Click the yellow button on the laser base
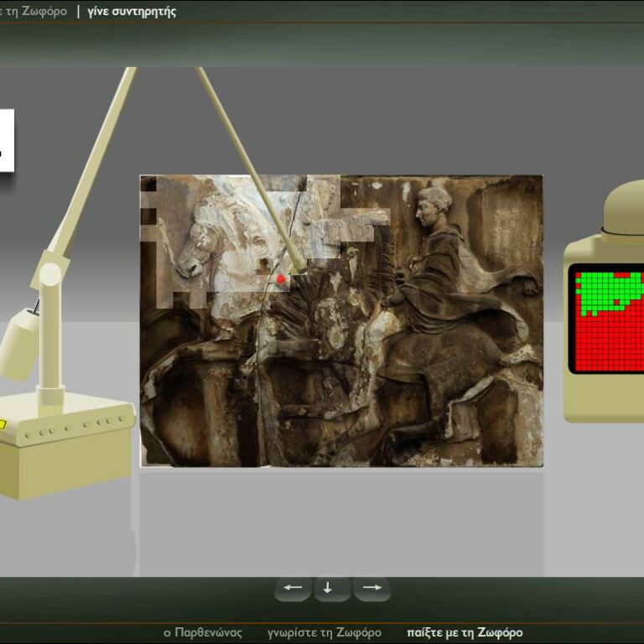Screen dimensions: 644x644 [3, 424]
